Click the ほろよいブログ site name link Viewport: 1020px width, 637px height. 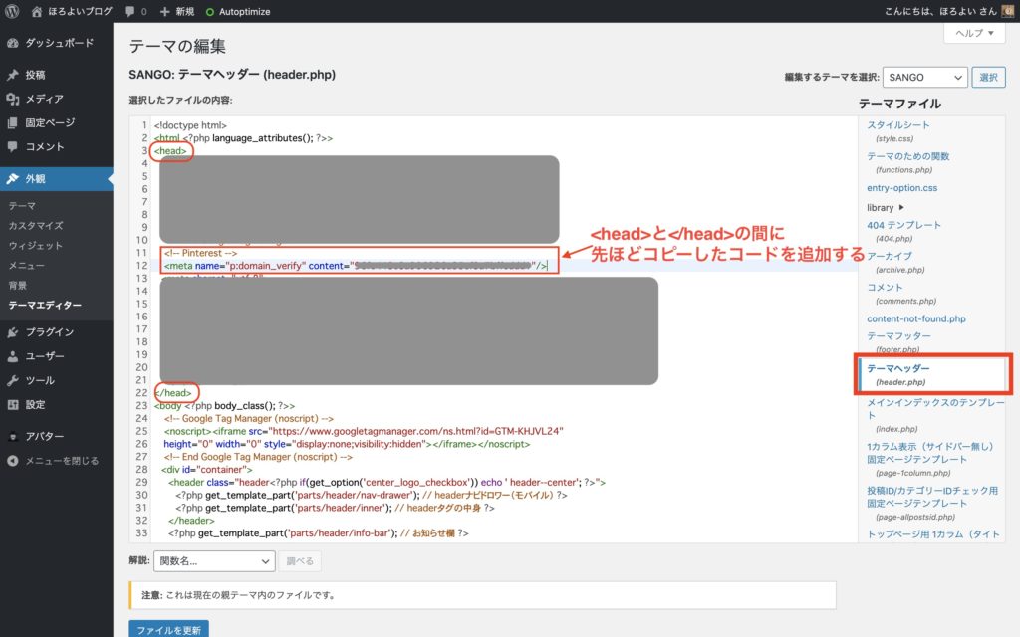pos(80,11)
